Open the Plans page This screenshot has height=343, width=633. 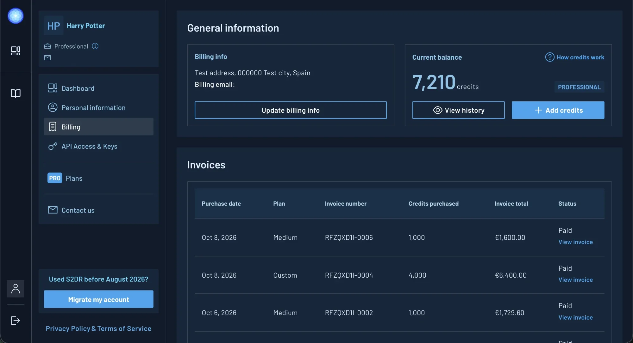tap(98, 178)
